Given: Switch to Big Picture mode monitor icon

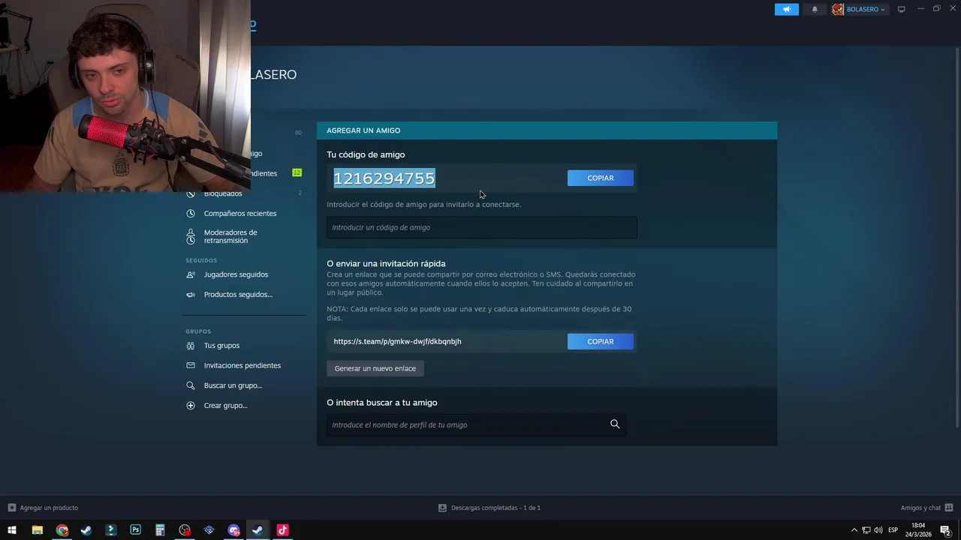Looking at the screenshot, I should [902, 9].
